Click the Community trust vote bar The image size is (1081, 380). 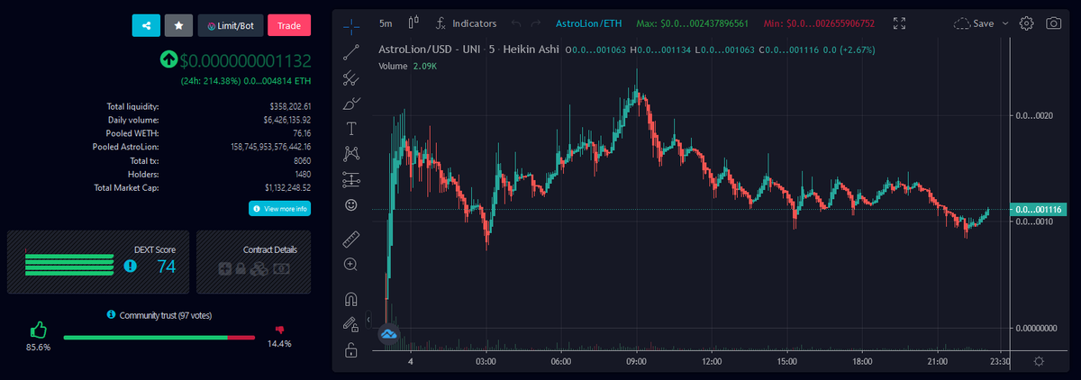[x=159, y=337]
